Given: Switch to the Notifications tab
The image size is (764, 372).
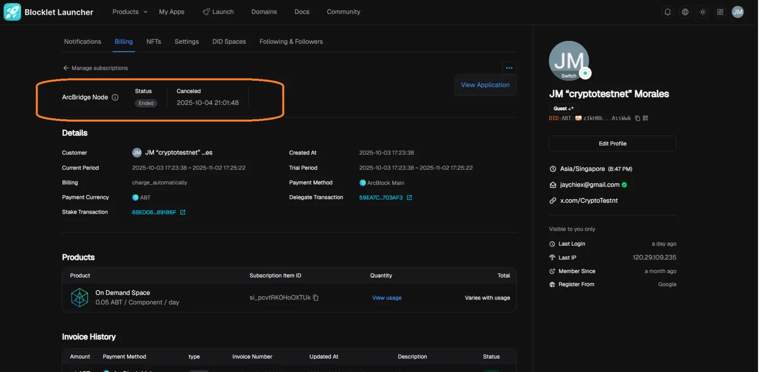Looking at the screenshot, I should (83, 41).
